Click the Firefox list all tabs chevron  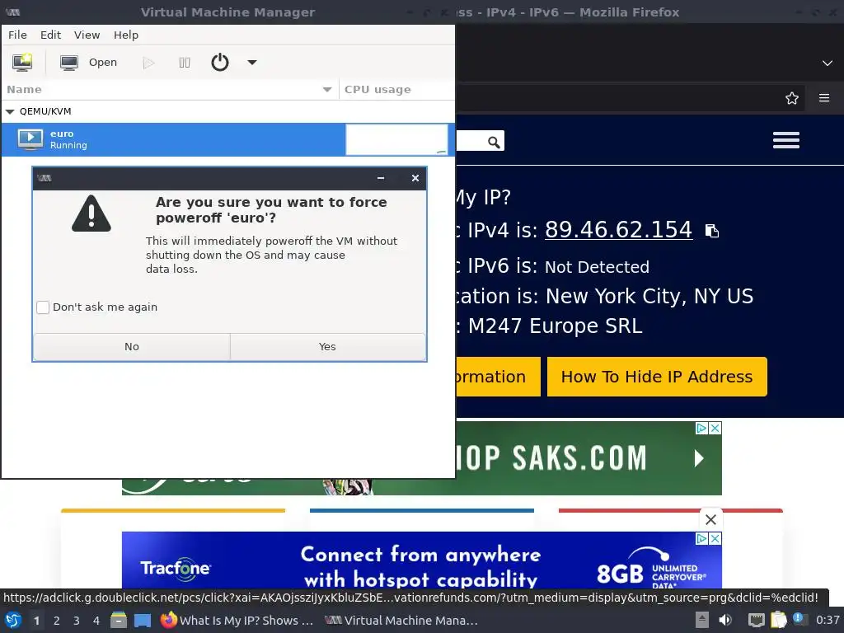pos(828,63)
